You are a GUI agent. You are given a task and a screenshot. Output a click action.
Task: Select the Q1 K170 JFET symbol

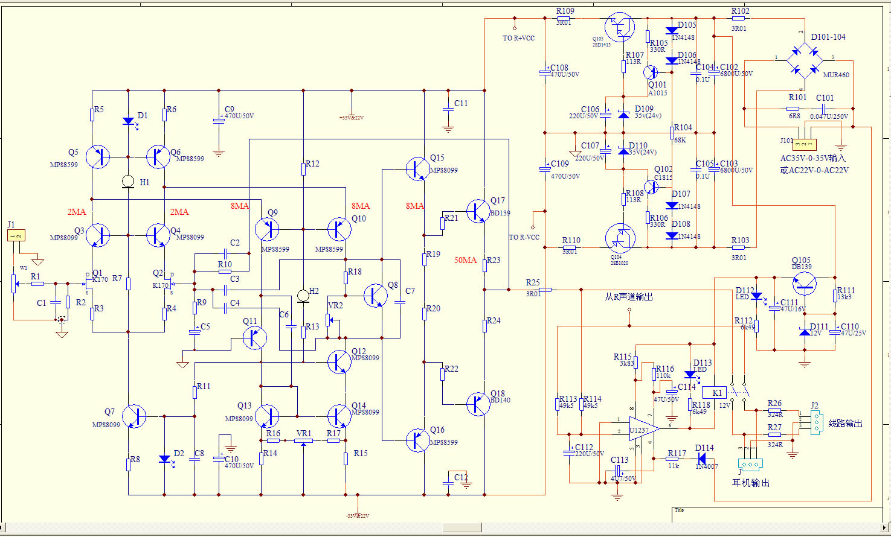tap(88, 283)
